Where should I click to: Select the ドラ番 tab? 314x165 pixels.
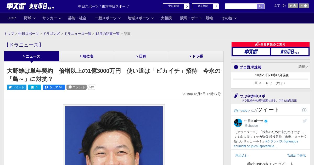196,56
